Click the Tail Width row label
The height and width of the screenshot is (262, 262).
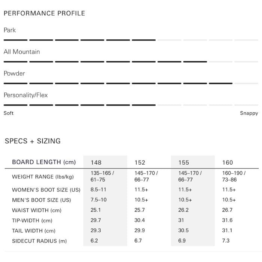tap(34, 231)
